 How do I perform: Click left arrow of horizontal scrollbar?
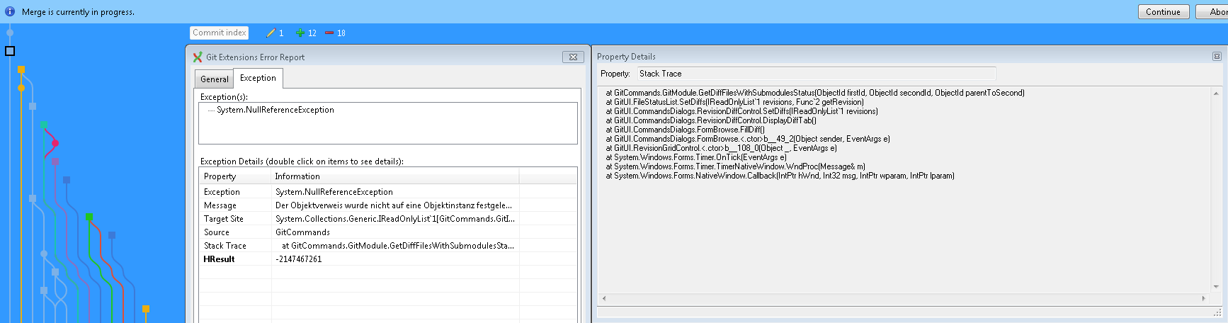tap(604, 298)
